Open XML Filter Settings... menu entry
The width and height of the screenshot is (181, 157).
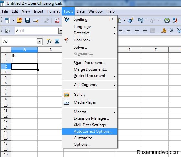90,125
